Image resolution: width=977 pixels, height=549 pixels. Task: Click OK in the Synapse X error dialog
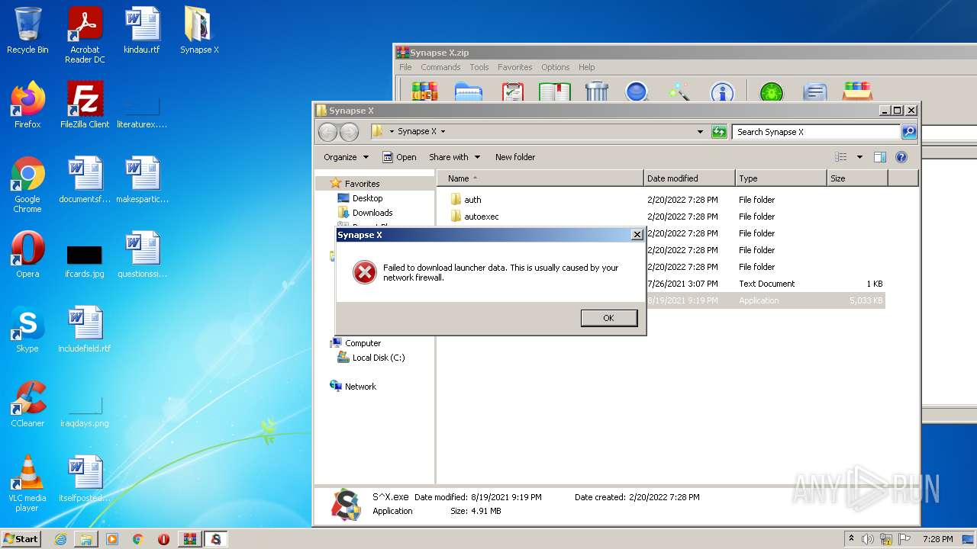pos(608,318)
